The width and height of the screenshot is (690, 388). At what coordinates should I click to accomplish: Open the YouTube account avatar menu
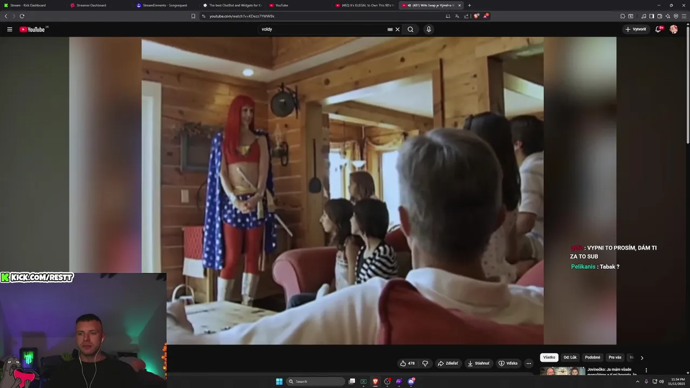click(673, 29)
